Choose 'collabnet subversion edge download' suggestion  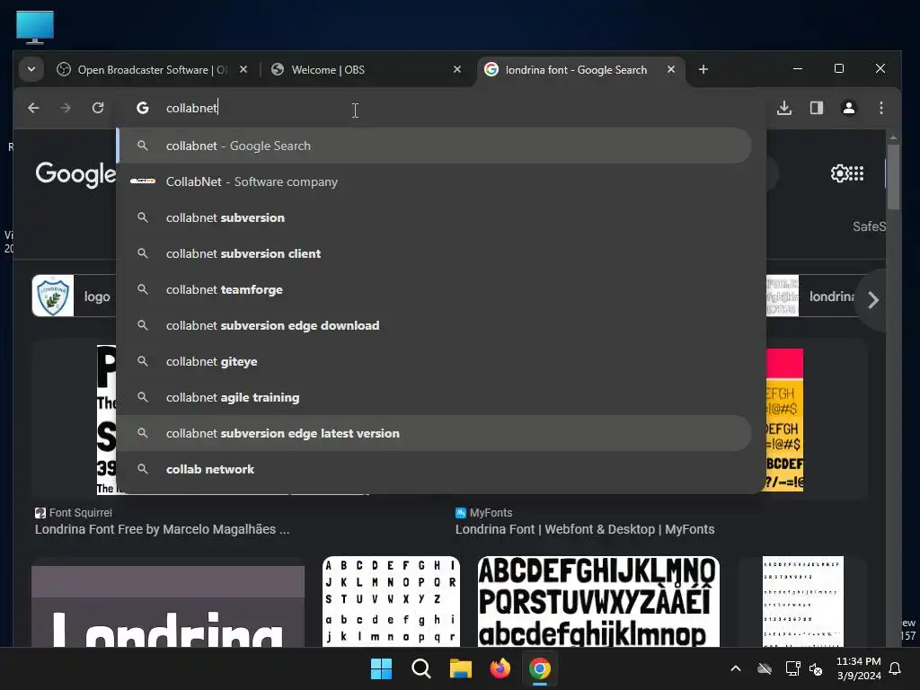[434, 325]
